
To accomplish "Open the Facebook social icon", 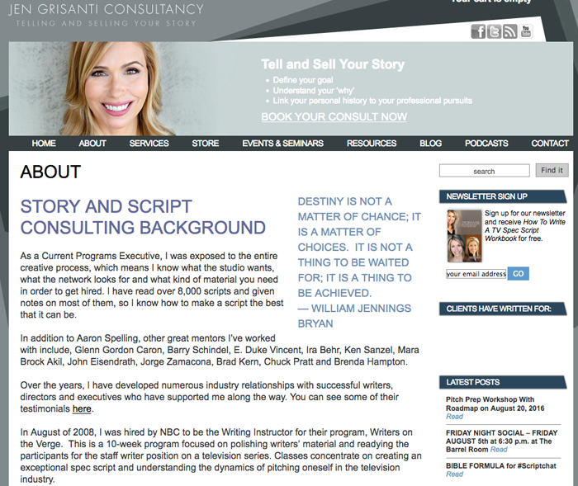I will (478, 31).
